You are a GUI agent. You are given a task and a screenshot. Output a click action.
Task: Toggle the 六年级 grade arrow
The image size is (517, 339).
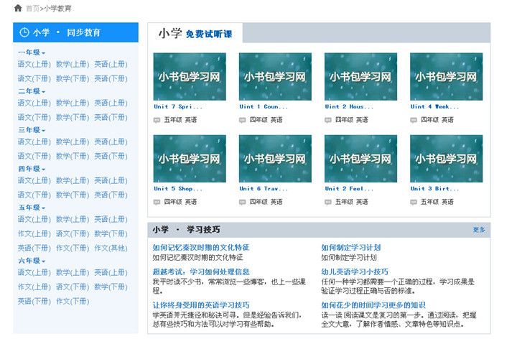[x=43, y=261]
